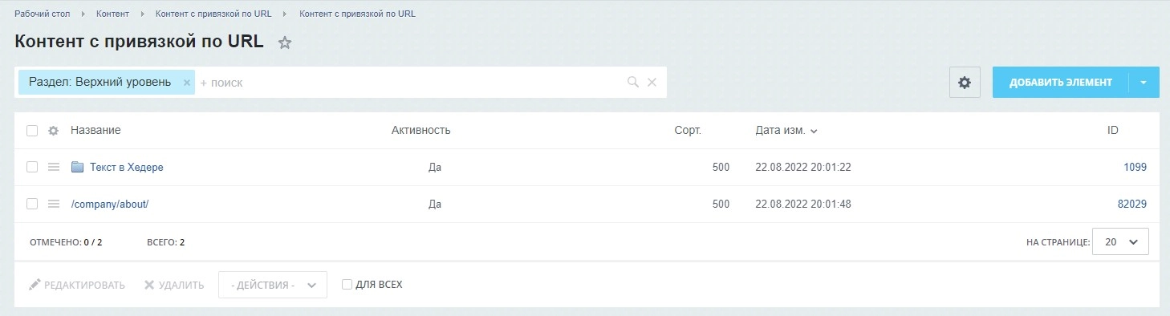Click the search magnifier icon

(x=632, y=83)
